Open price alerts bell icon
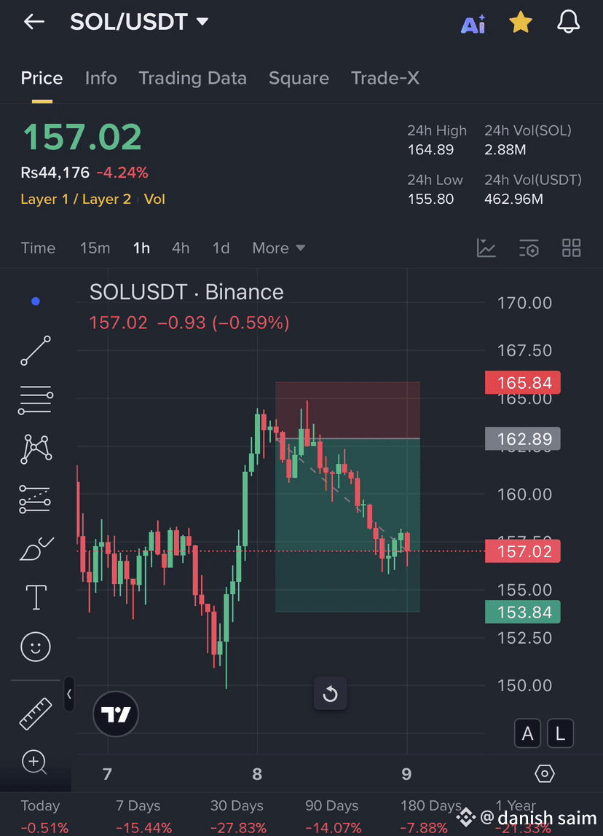This screenshot has height=836, width=603. point(568,22)
